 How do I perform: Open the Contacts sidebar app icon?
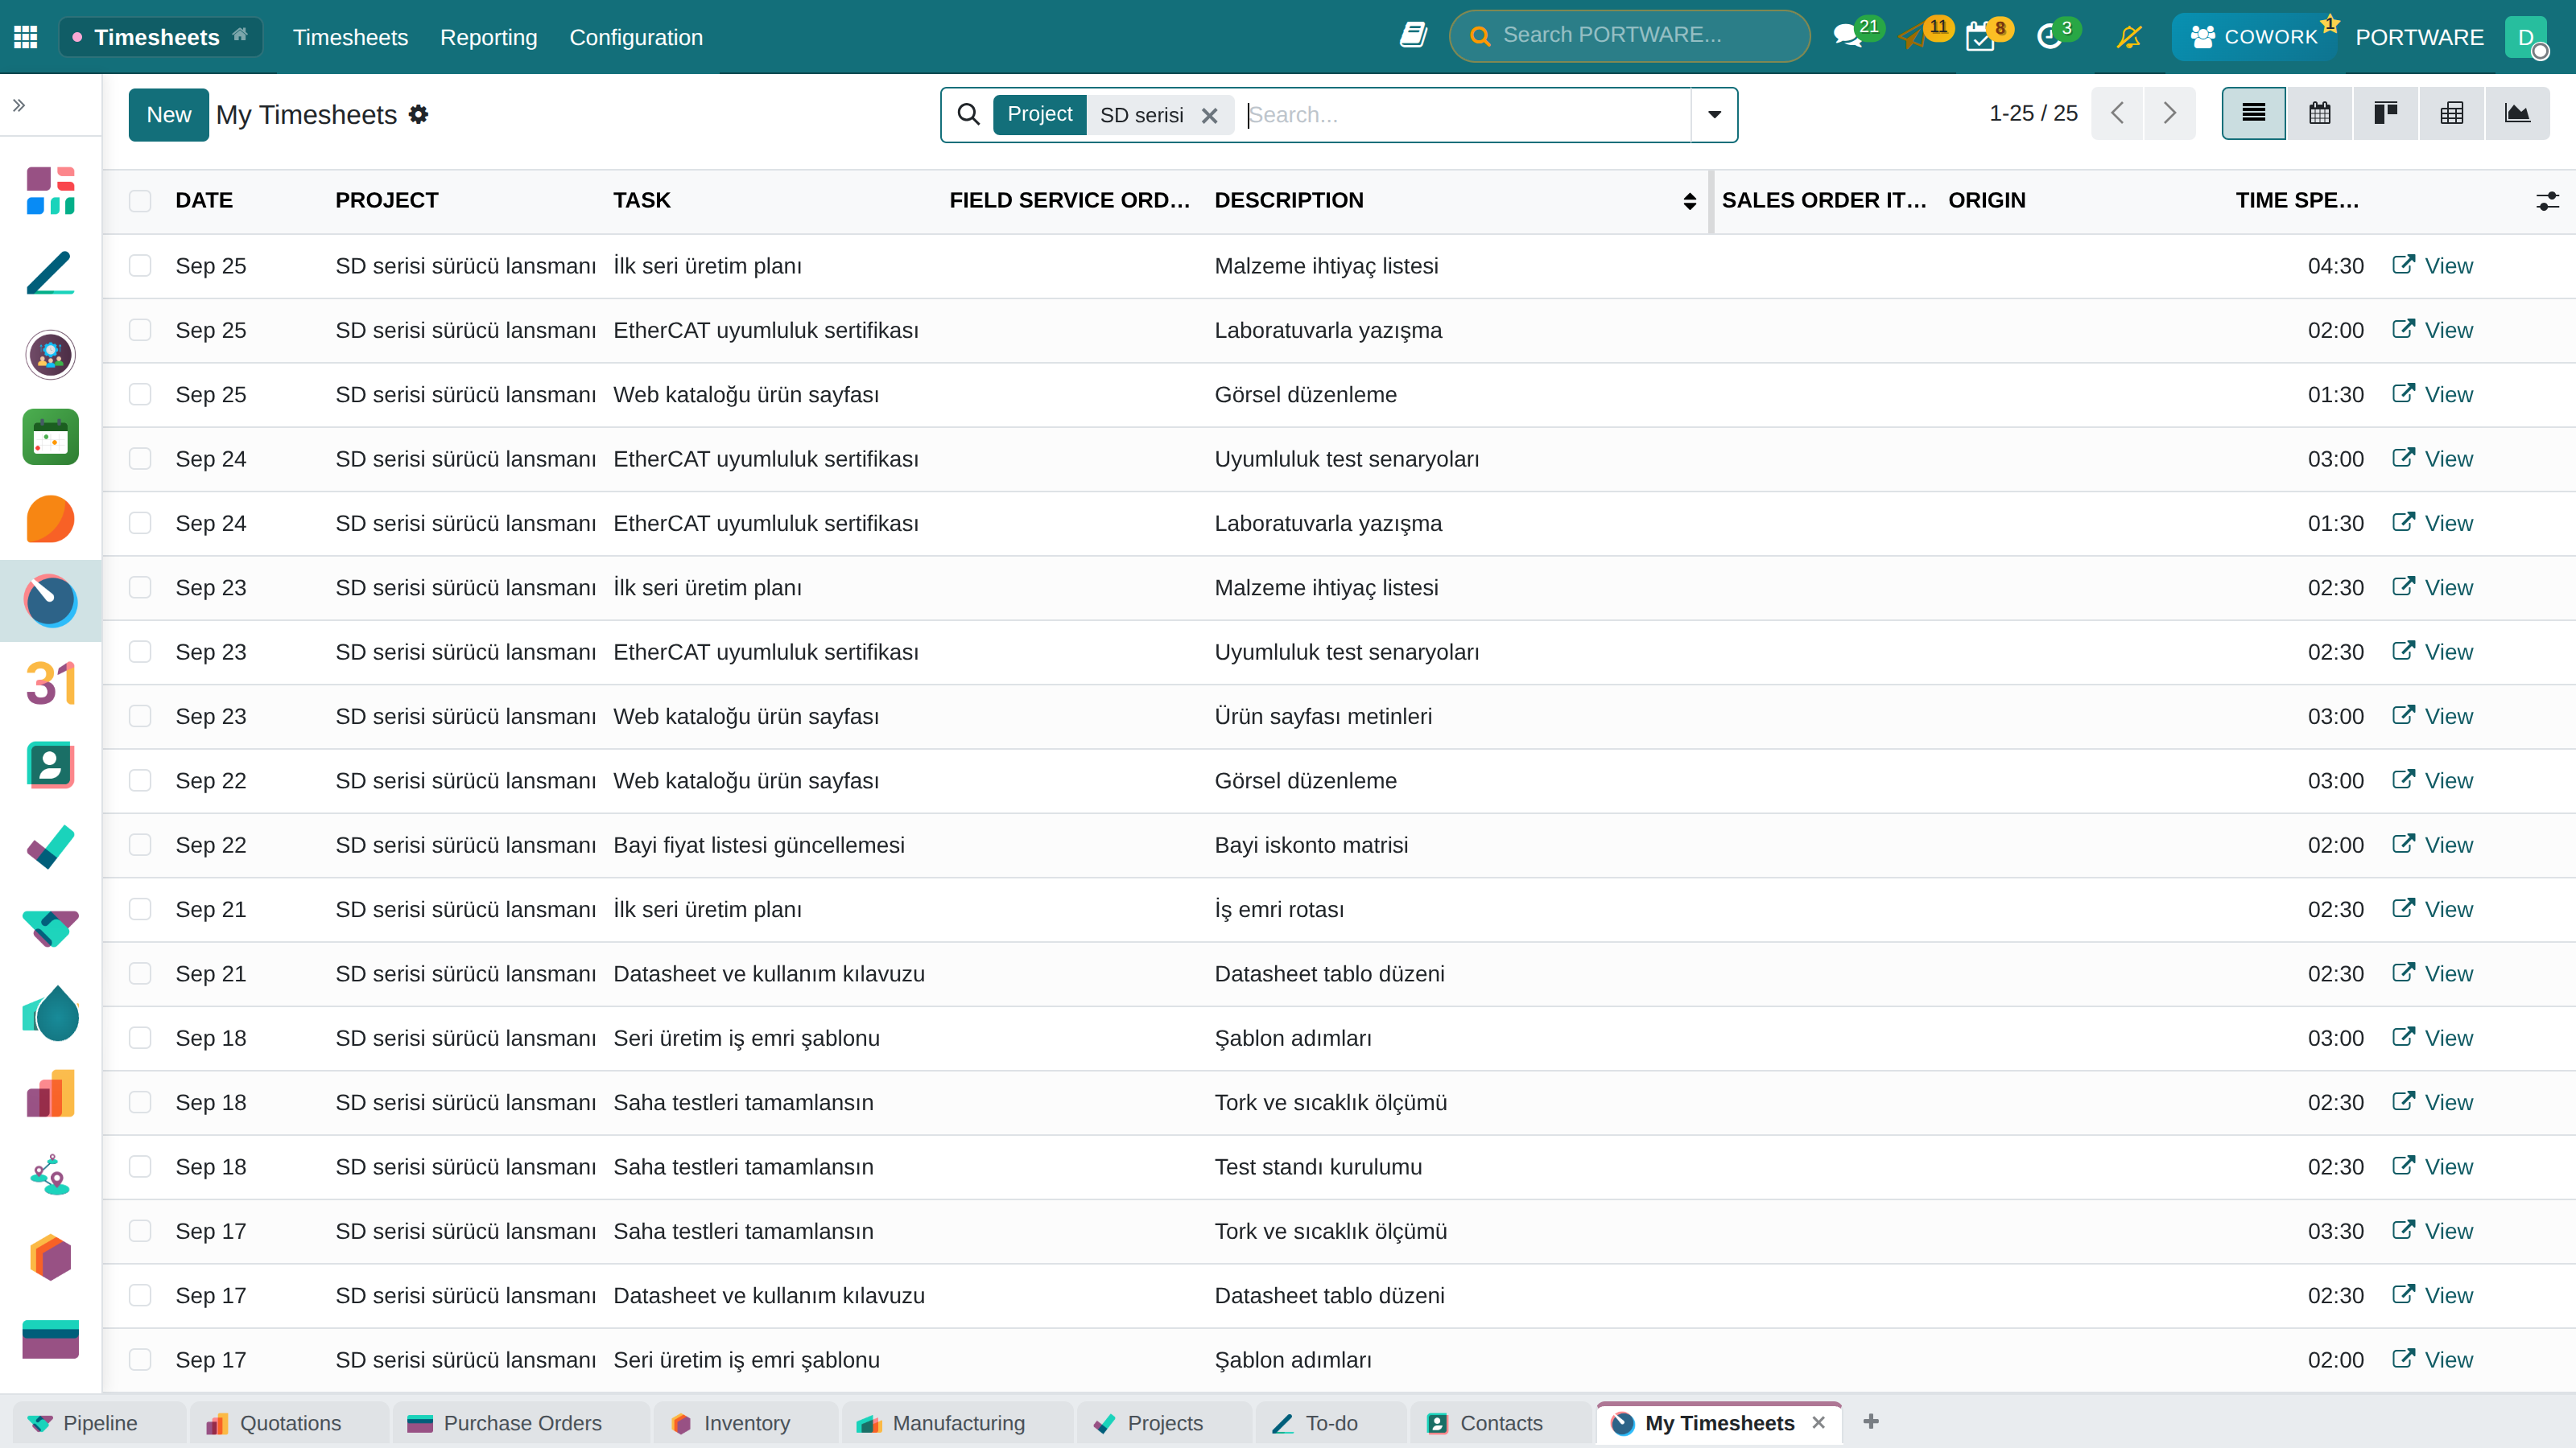point(50,764)
